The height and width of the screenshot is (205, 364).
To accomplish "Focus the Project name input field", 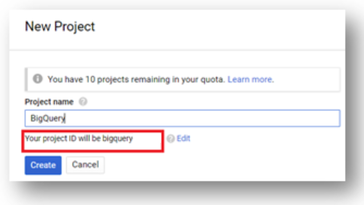I will 183,118.
